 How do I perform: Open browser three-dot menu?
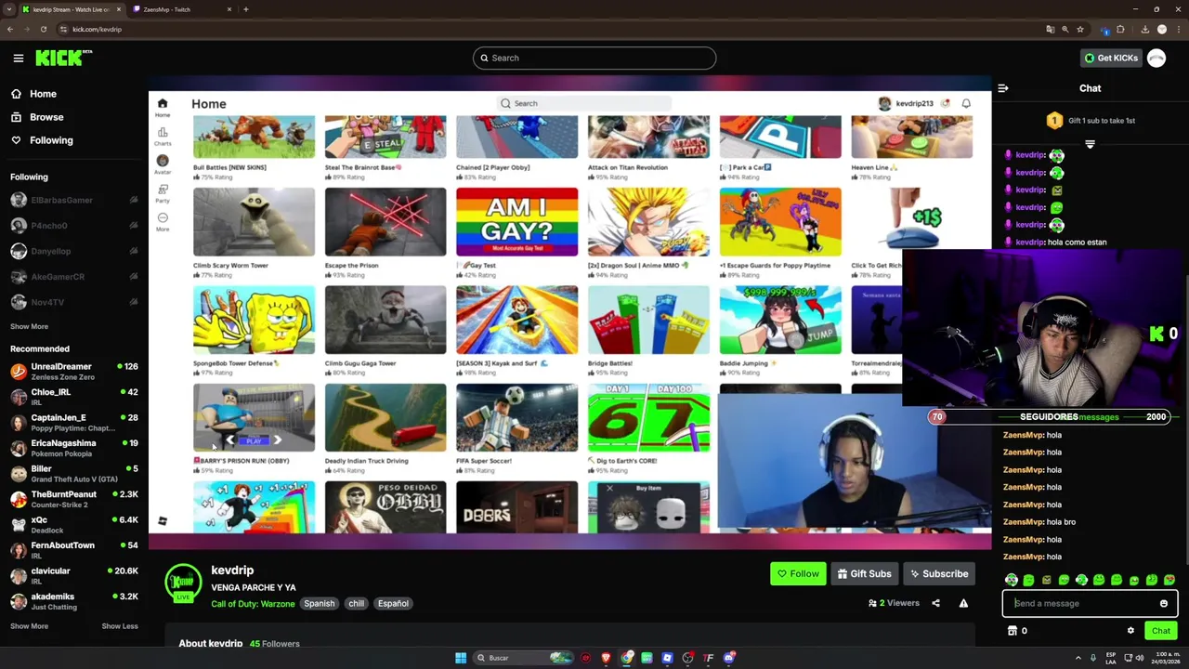click(x=1179, y=29)
